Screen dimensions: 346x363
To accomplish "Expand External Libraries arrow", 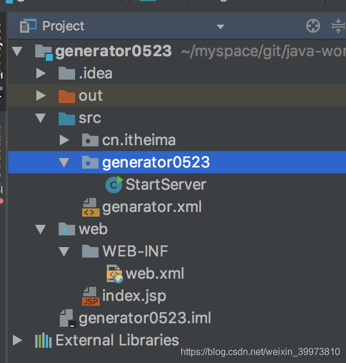I will pyautogui.click(x=18, y=340).
